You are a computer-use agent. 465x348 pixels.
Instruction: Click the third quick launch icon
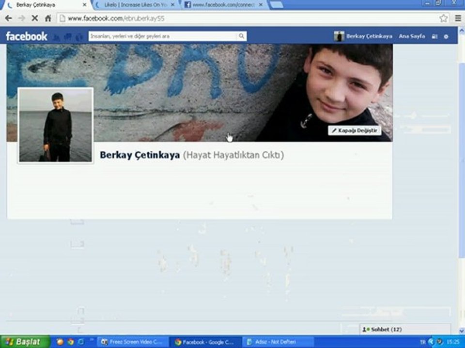click(81, 342)
